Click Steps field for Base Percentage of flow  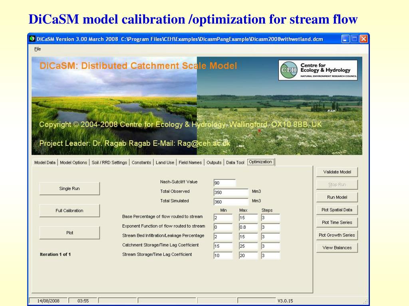point(271,218)
